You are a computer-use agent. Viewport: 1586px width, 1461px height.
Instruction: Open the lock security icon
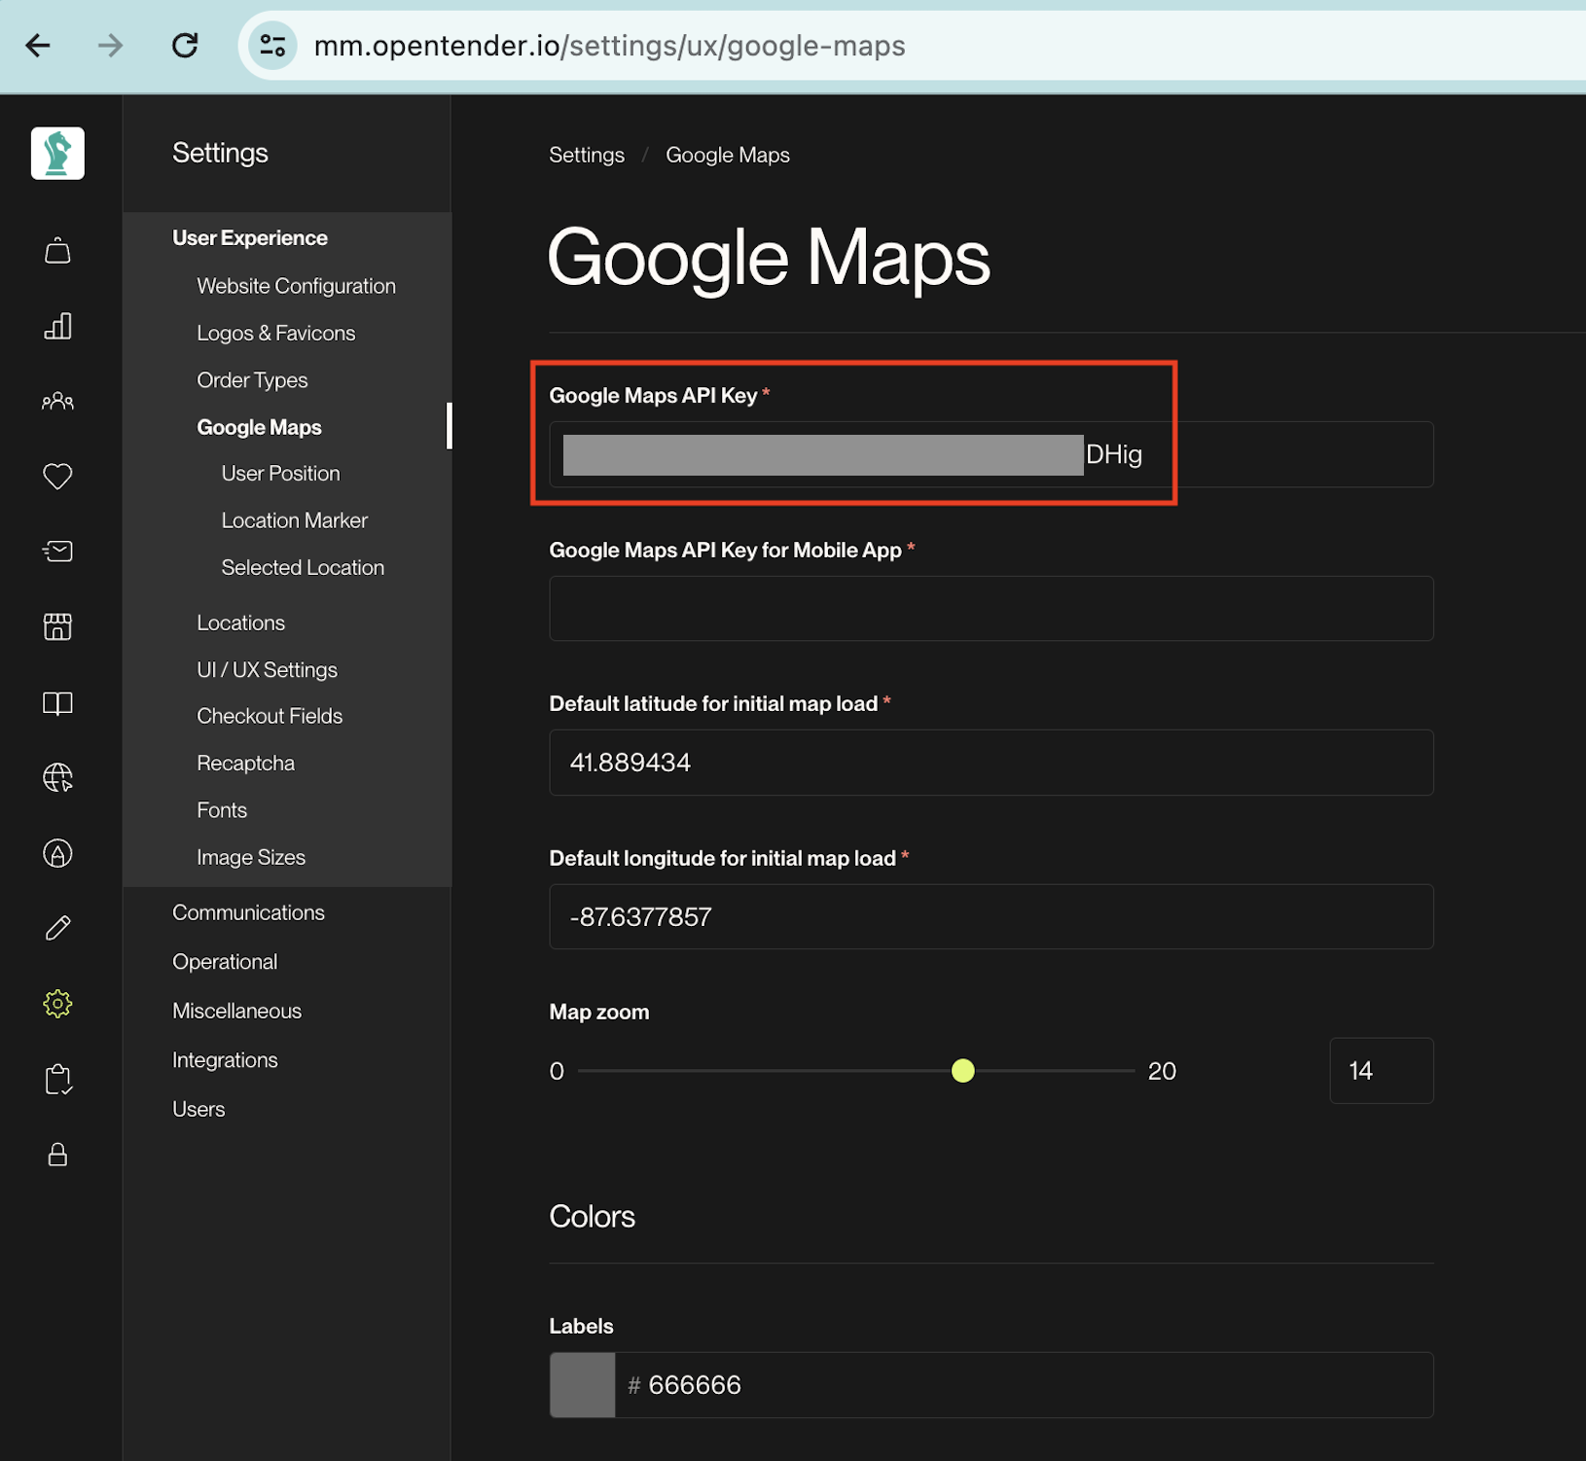(x=57, y=1155)
